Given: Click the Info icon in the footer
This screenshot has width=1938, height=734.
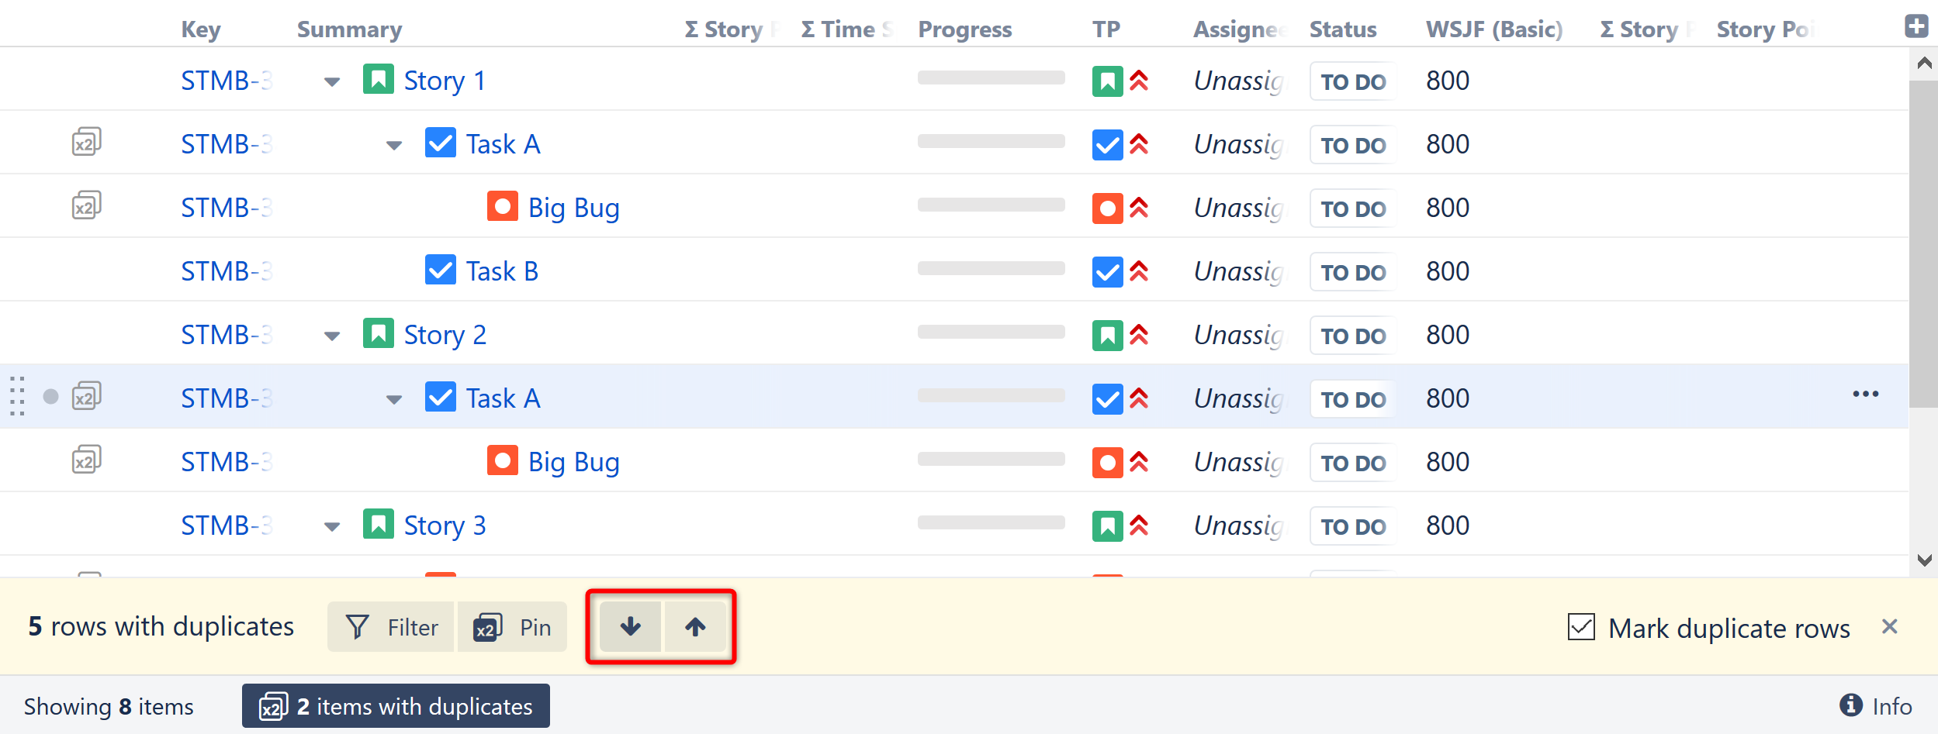Looking at the screenshot, I should point(1850,705).
